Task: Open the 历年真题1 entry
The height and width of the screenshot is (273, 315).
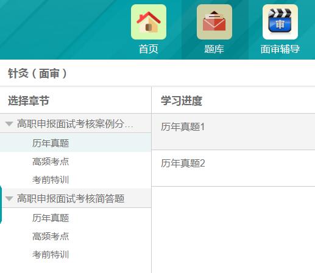Action: click(x=233, y=132)
